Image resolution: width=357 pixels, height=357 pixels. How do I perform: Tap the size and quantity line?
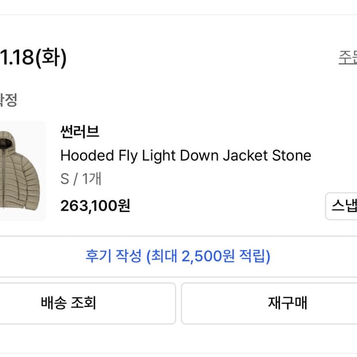click(x=81, y=179)
